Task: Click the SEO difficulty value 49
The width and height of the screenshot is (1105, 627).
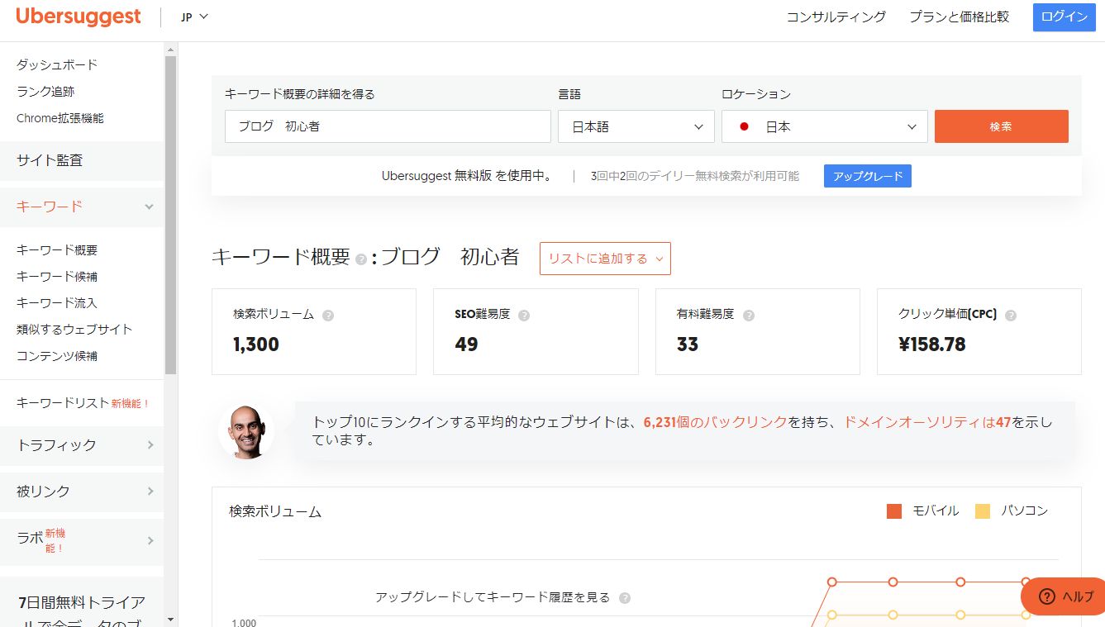Action: (467, 344)
